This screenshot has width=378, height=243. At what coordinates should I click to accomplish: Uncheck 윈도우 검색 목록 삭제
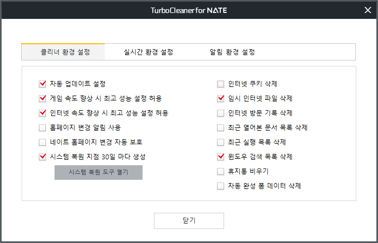tap(220, 157)
